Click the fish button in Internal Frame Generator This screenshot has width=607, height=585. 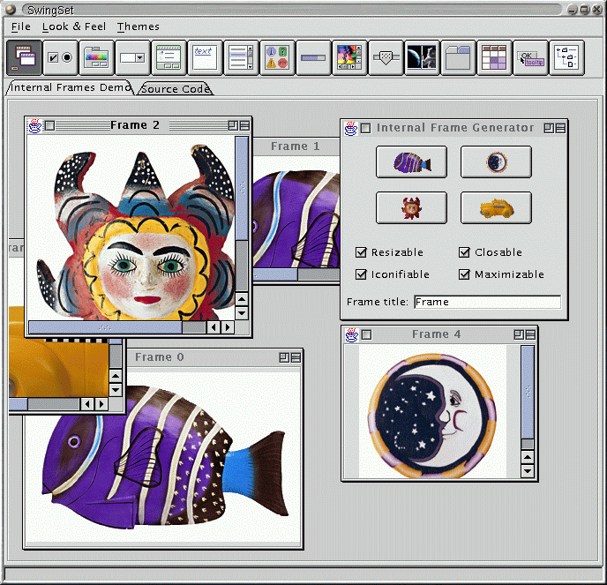pos(411,161)
